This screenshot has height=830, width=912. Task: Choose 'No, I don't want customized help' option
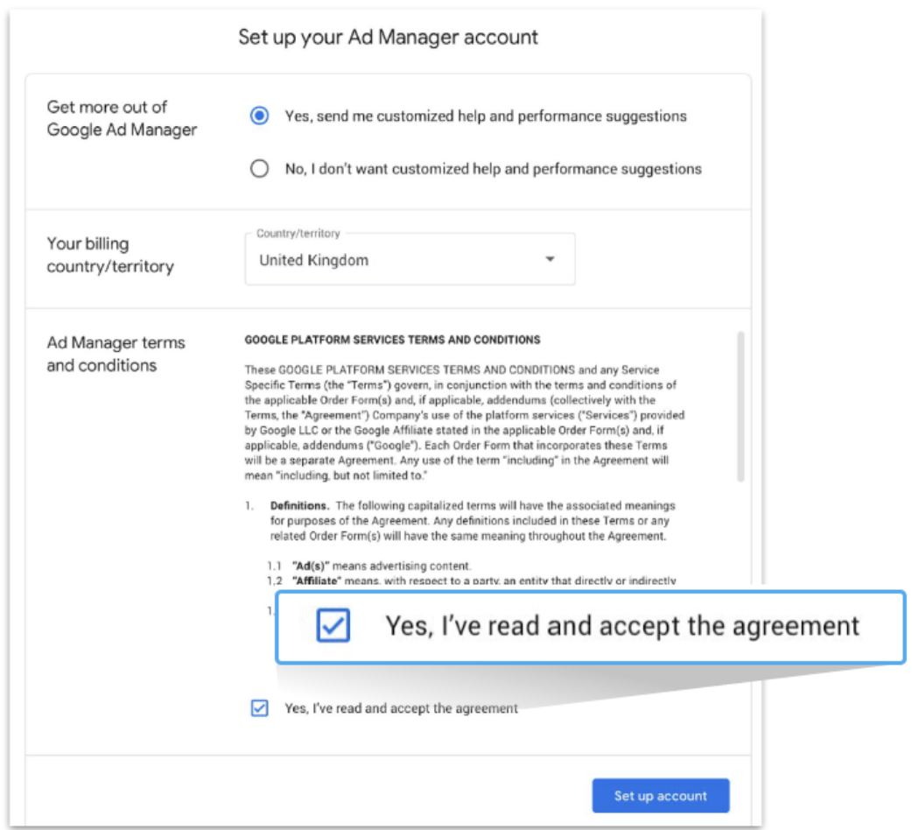[x=259, y=169]
